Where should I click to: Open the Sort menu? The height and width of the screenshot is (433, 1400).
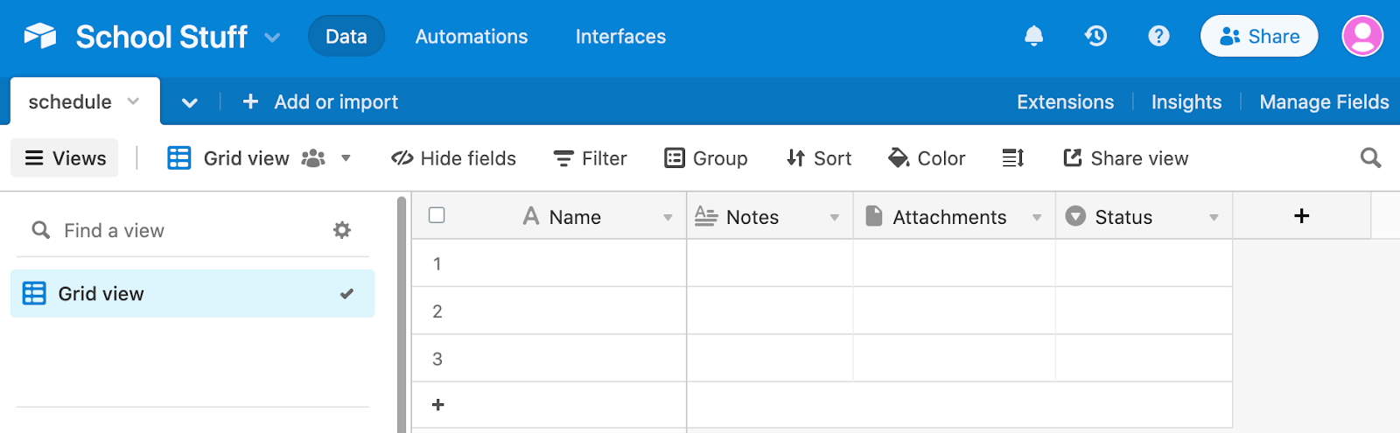coord(818,158)
